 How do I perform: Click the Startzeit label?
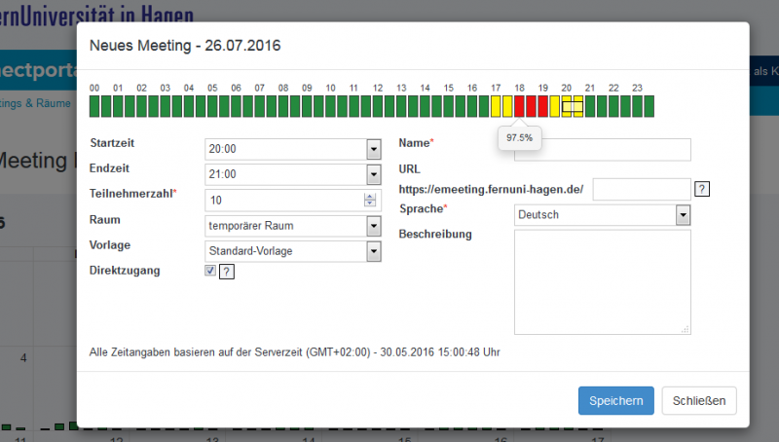(x=112, y=143)
